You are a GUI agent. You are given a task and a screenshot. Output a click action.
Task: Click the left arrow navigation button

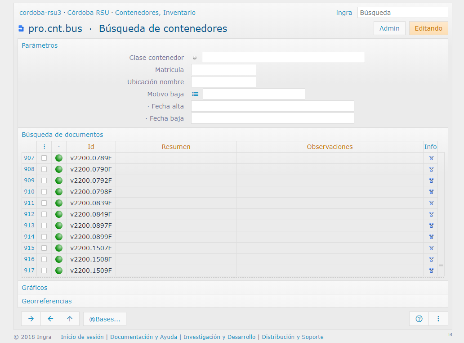point(50,319)
